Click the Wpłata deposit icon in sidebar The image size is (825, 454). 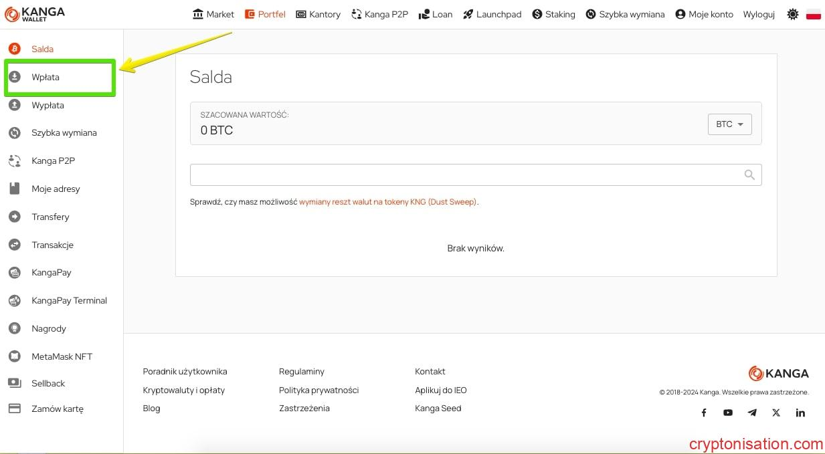(x=15, y=77)
